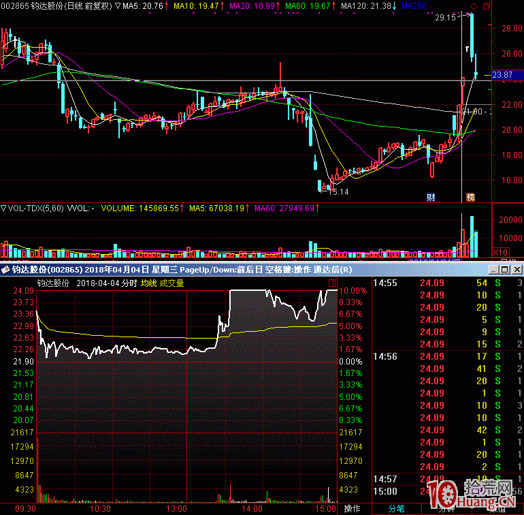Click the 10:30 time label

point(101,509)
